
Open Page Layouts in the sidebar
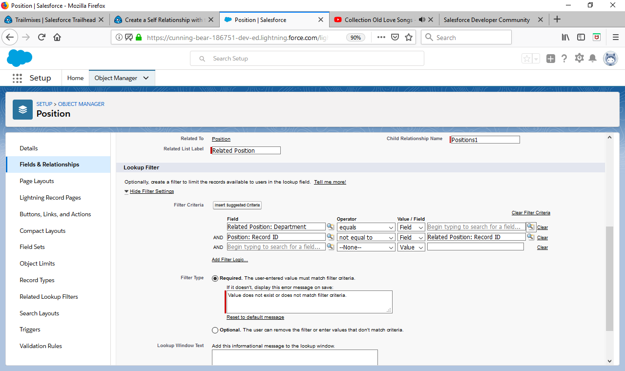(37, 181)
